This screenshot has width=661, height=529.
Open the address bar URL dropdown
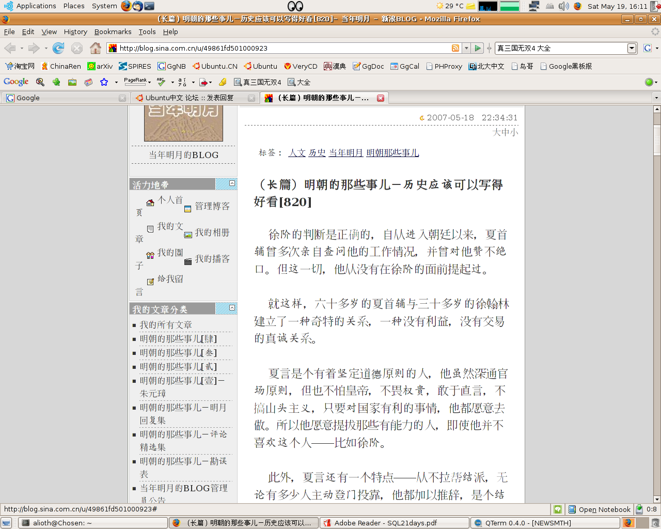(466, 48)
